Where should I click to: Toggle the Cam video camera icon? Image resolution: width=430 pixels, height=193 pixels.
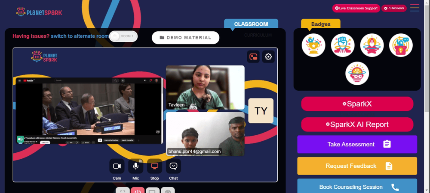(x=117, y=166)
